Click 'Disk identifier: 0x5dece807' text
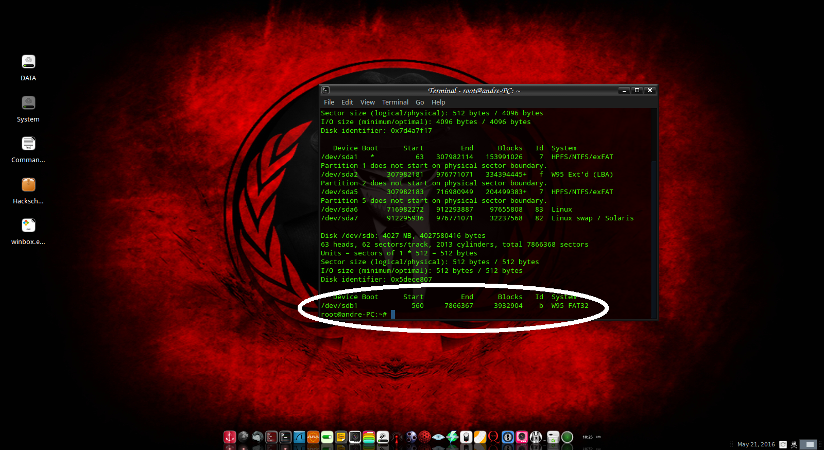 click(376, 280)
